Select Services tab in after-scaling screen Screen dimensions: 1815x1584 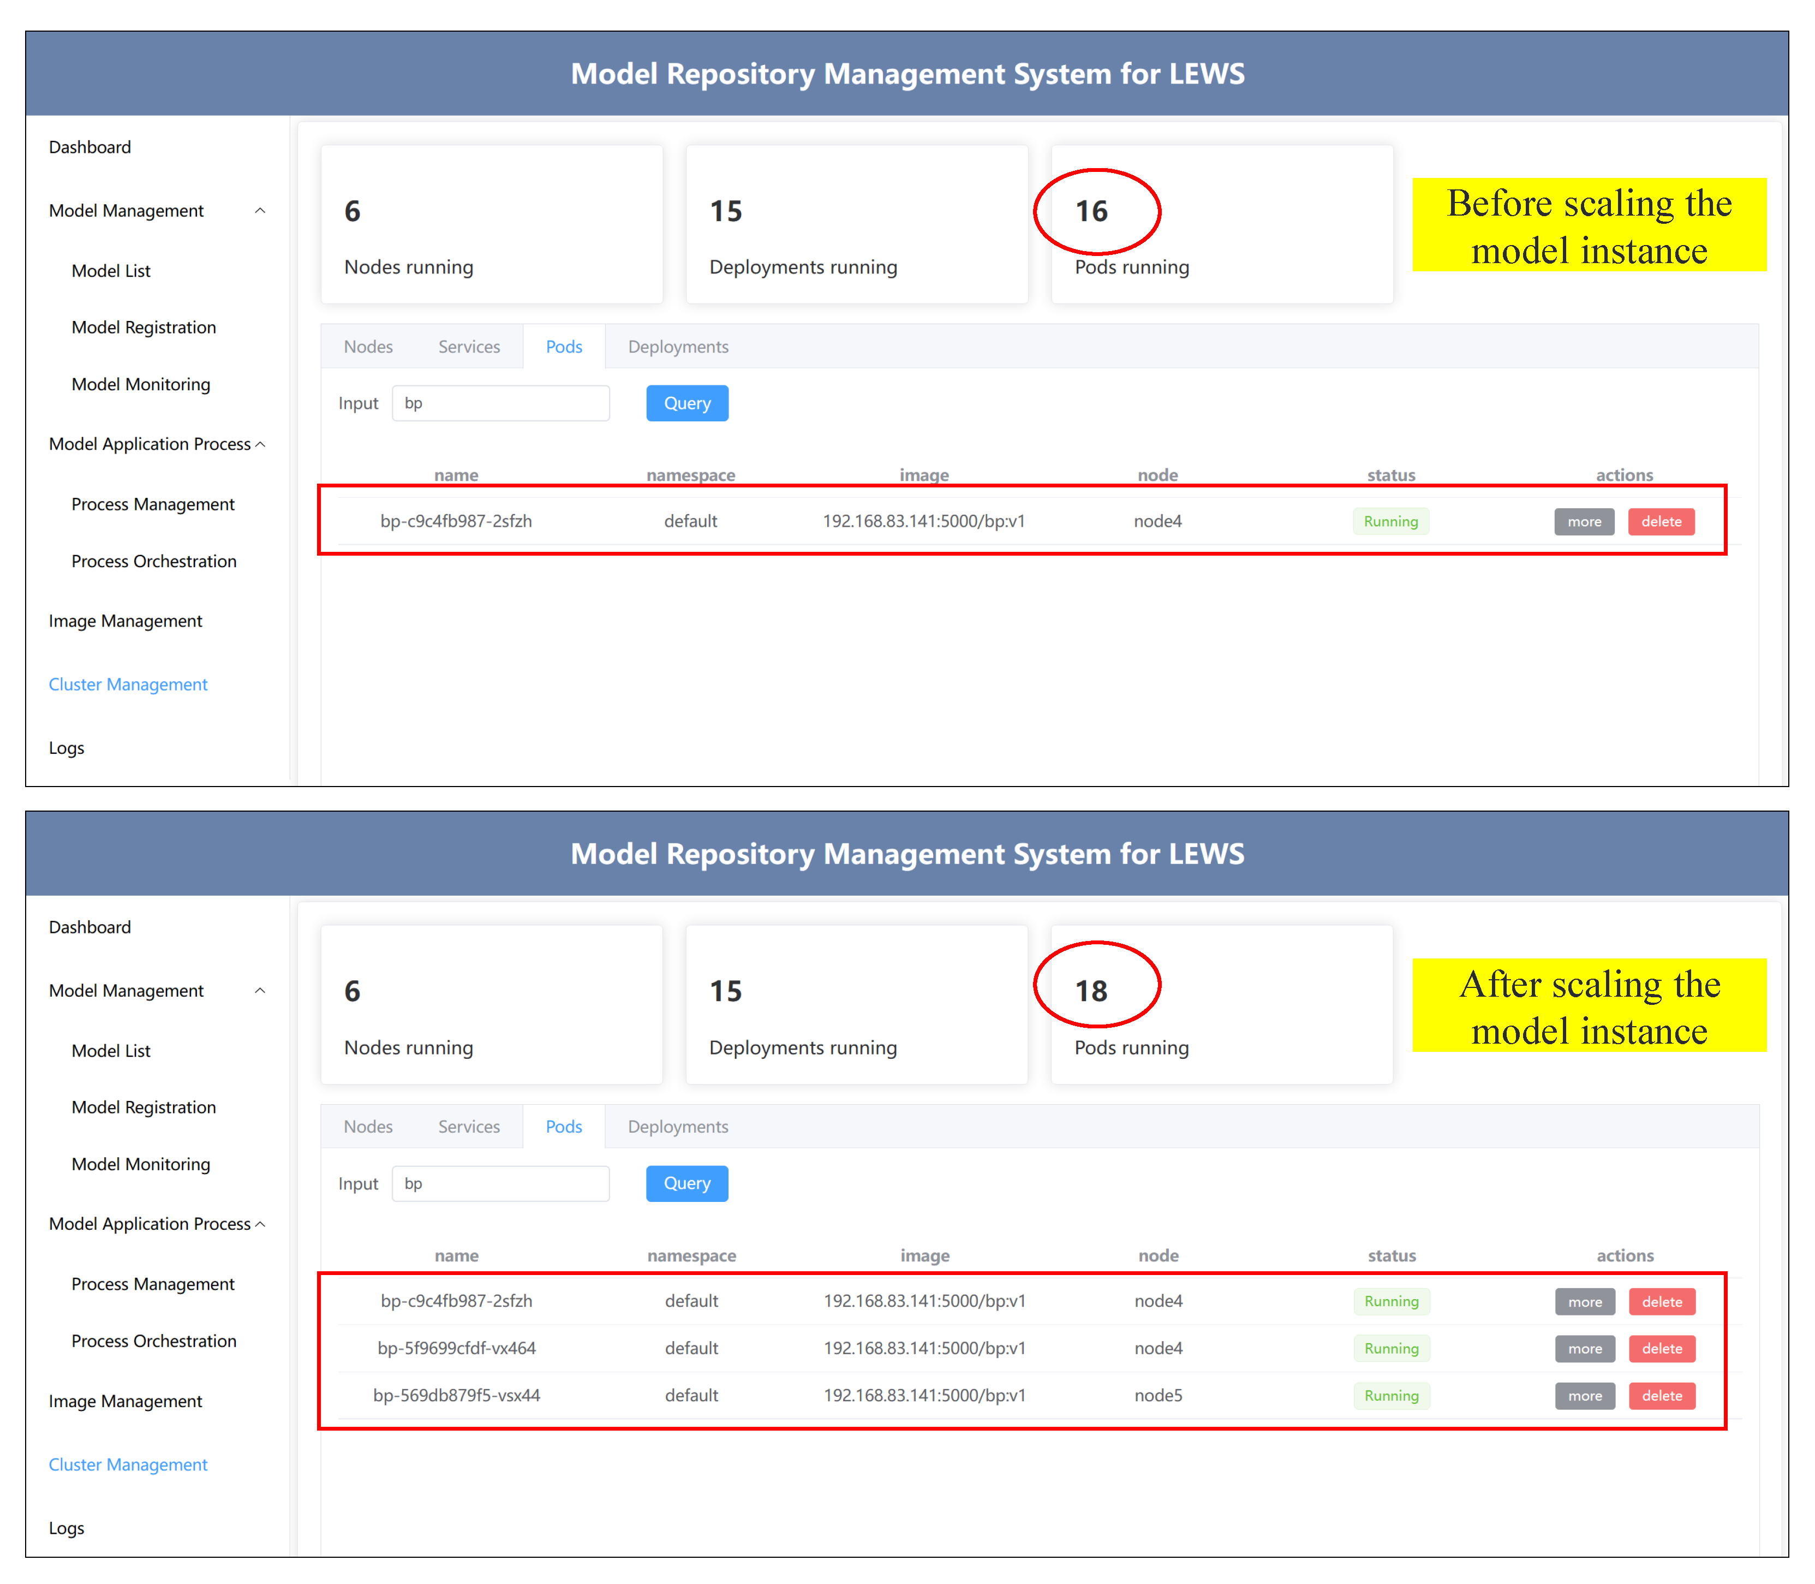click(468, 1127)
